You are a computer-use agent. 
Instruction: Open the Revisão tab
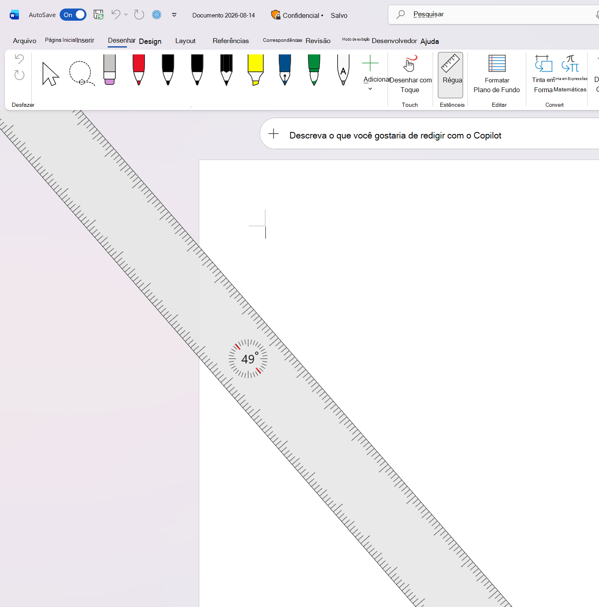pyautogui.click(x=318, y=41)
